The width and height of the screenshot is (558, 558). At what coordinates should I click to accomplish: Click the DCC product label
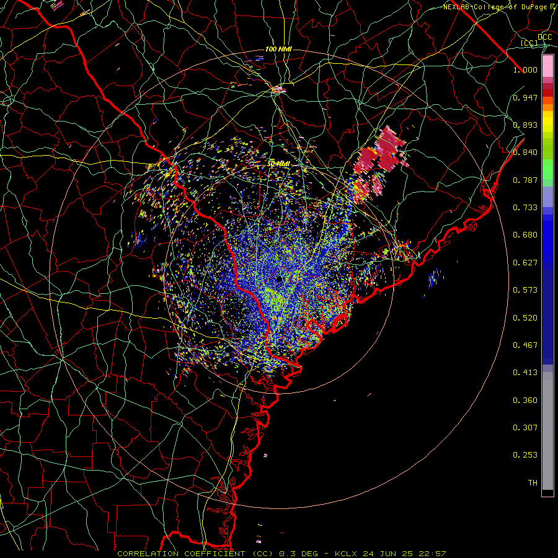pos(544,37)
